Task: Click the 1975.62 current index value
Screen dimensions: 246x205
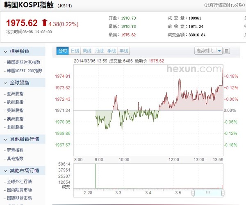Action: pyautogui.click(x=22, y=23)
